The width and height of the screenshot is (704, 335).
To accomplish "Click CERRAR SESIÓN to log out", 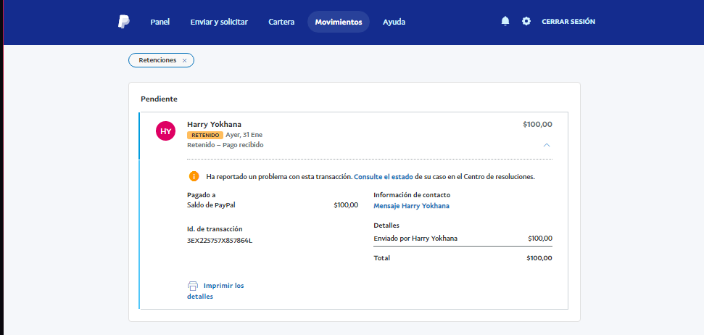I will (568, 22).
